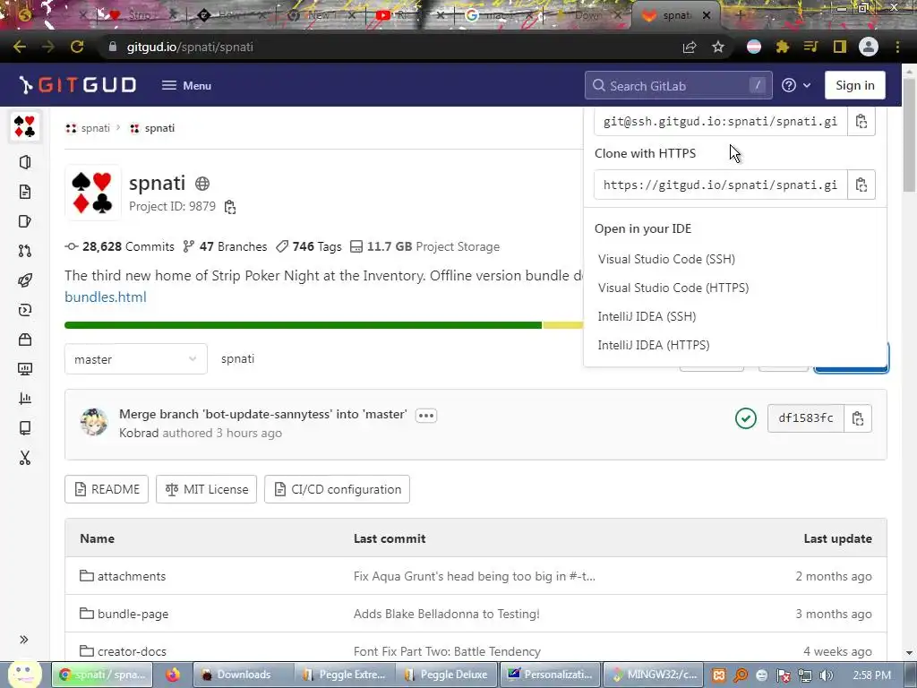This screenshot has width=917, height=688.
Task: Open 47 Branches link
Action: 225,247
